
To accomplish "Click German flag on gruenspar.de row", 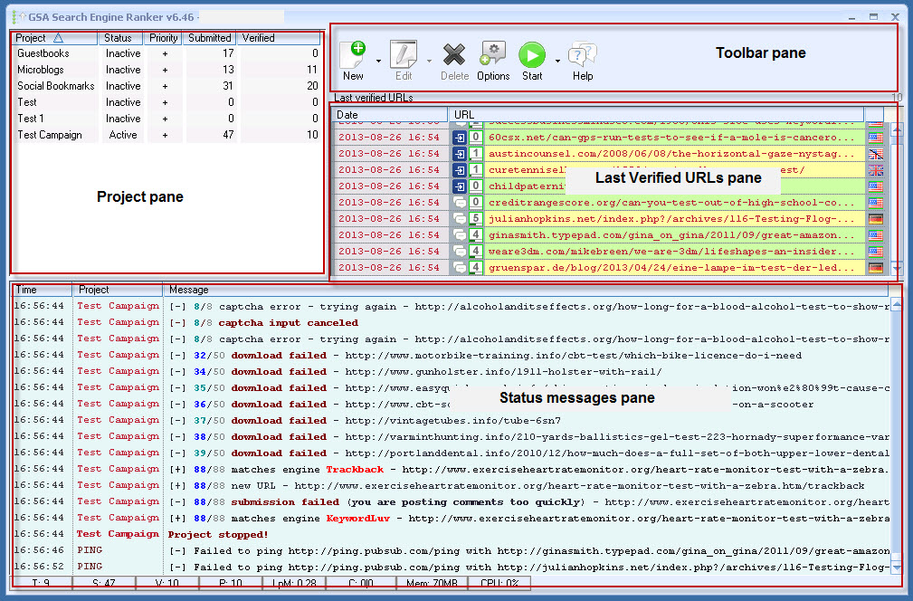I will click(x=875, y=268).
